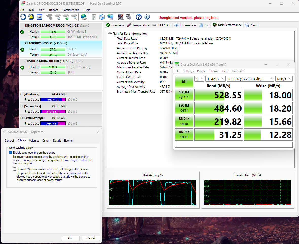Toggle Enable write caching on the device
This screenshot has width=299, height=244.
click(x=11, y=153)
